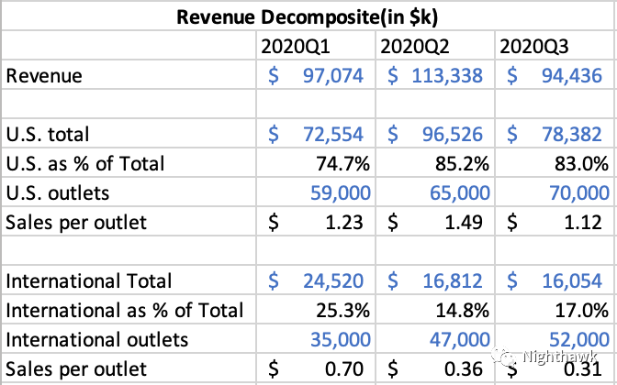The height and width of the screenshot is (385, 617).
Task: Select the International total value 24,520
Action: click(x=315, y=280)
